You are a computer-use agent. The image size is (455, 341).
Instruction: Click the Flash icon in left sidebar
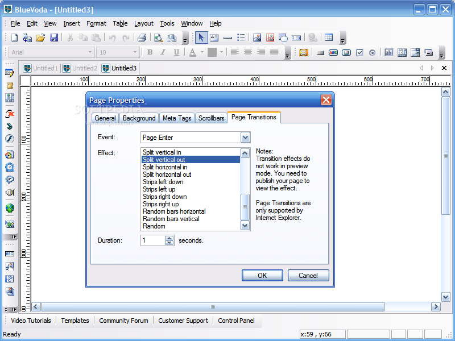pos(10,139)
